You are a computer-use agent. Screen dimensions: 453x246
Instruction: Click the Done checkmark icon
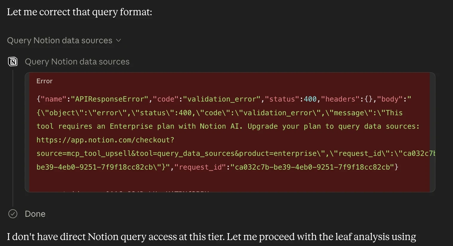[13, 214]
